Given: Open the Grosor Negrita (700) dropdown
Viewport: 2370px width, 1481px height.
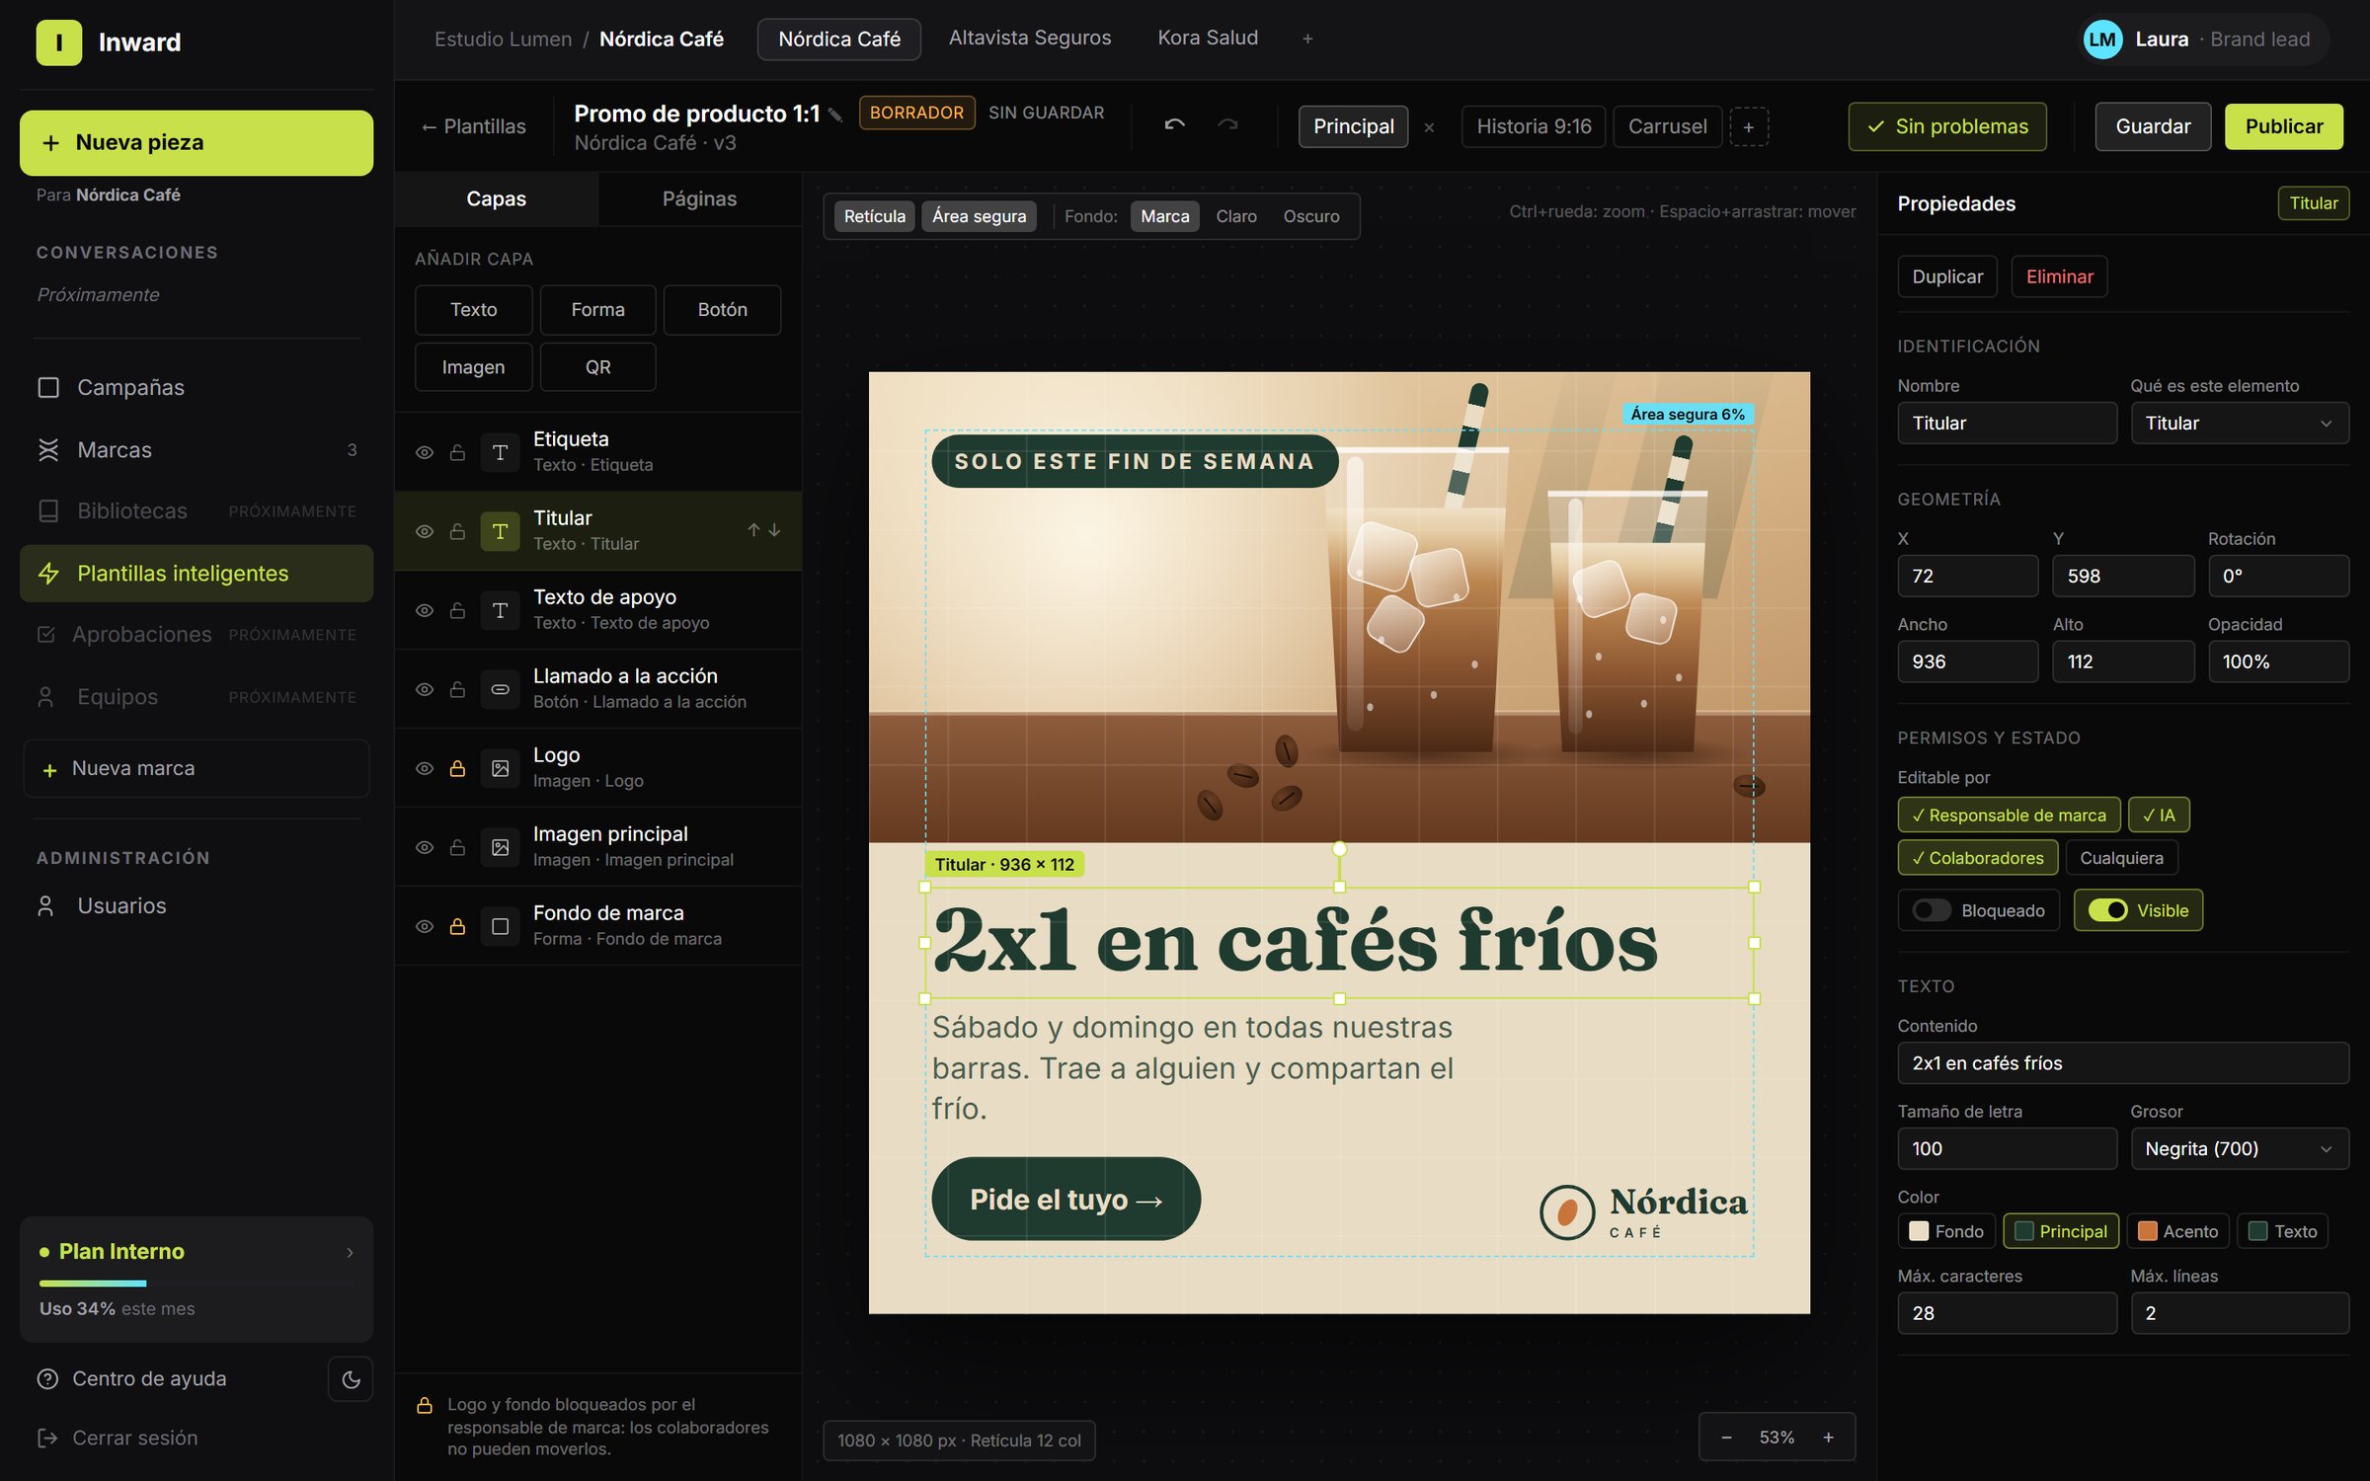Looking at the screenshot, I should click(x=2239, y=1148).
